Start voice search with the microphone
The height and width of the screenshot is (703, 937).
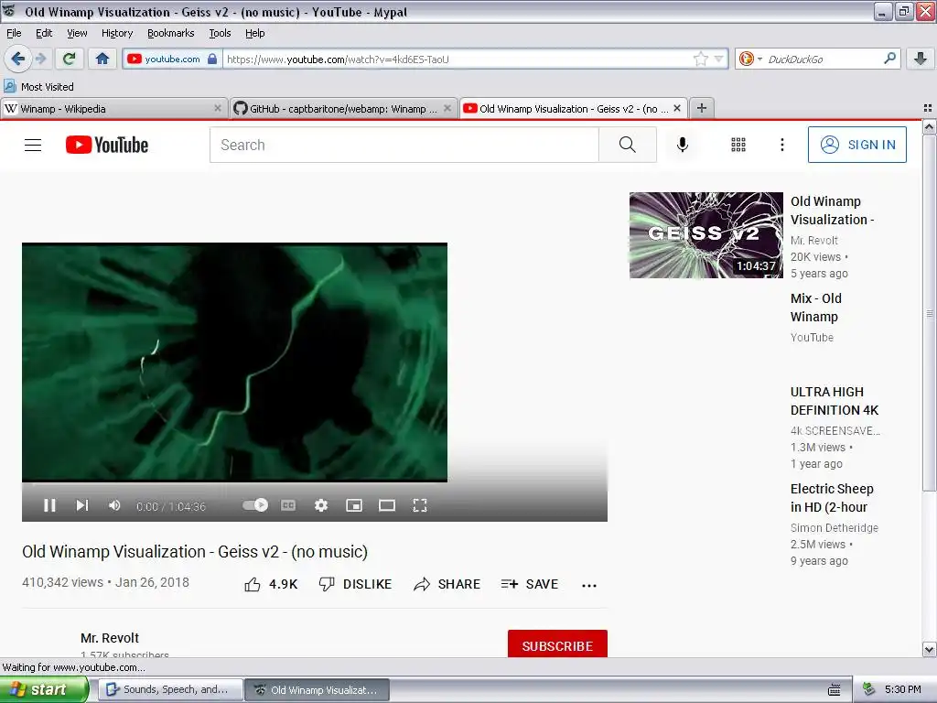[683, 145]
